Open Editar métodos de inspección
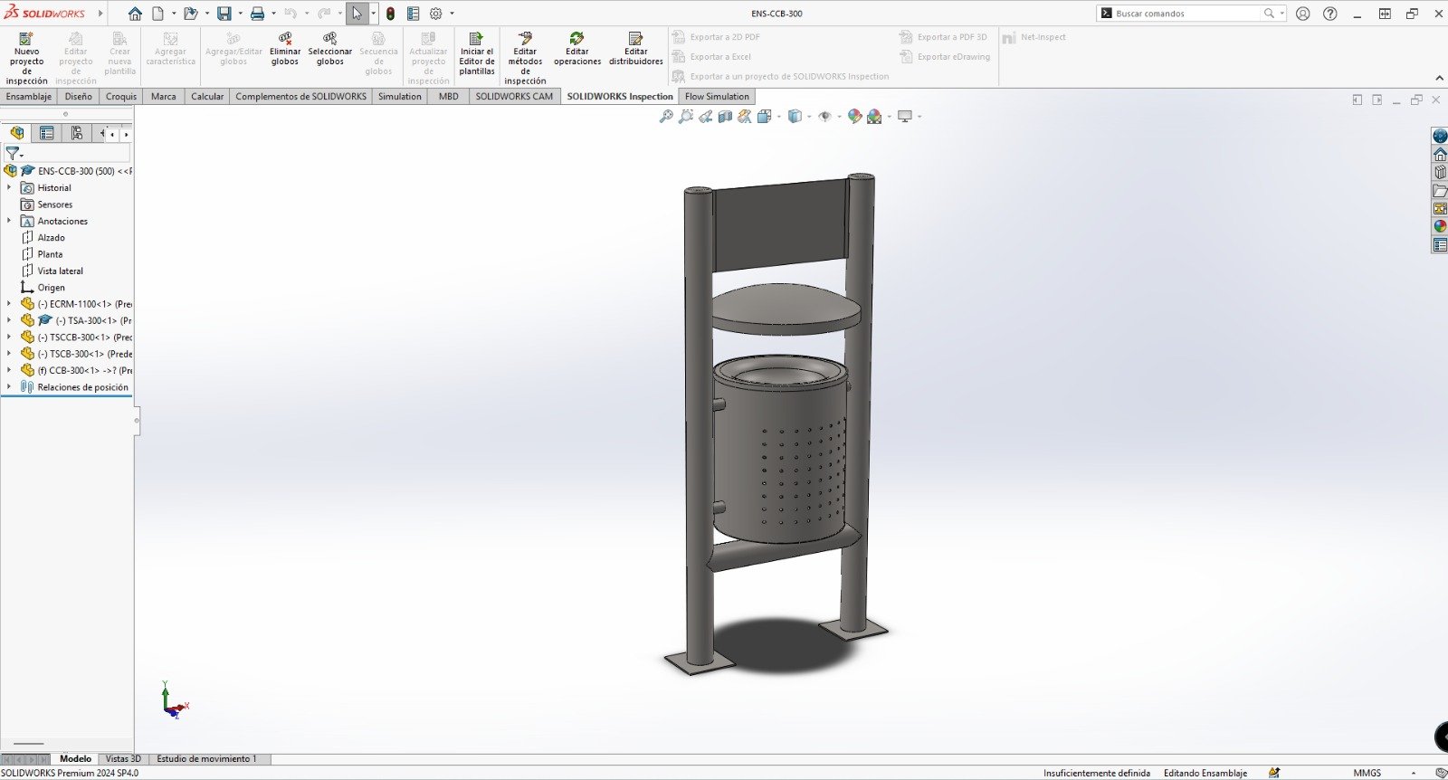 click(x=525, y=39)
